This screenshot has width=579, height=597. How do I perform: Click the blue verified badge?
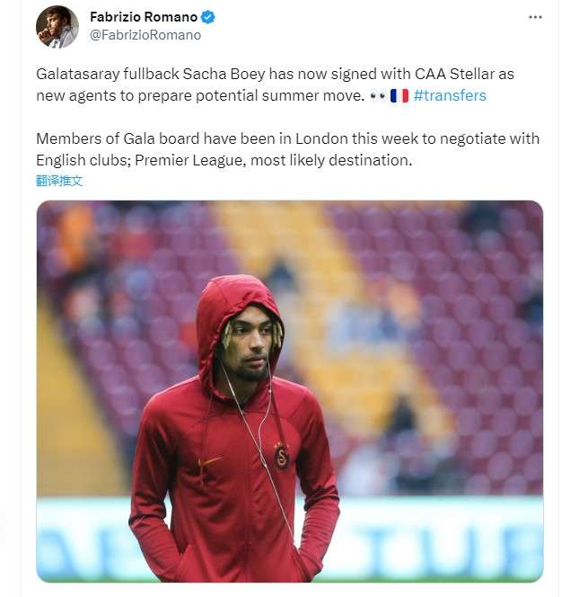click(x=208, y=17)
